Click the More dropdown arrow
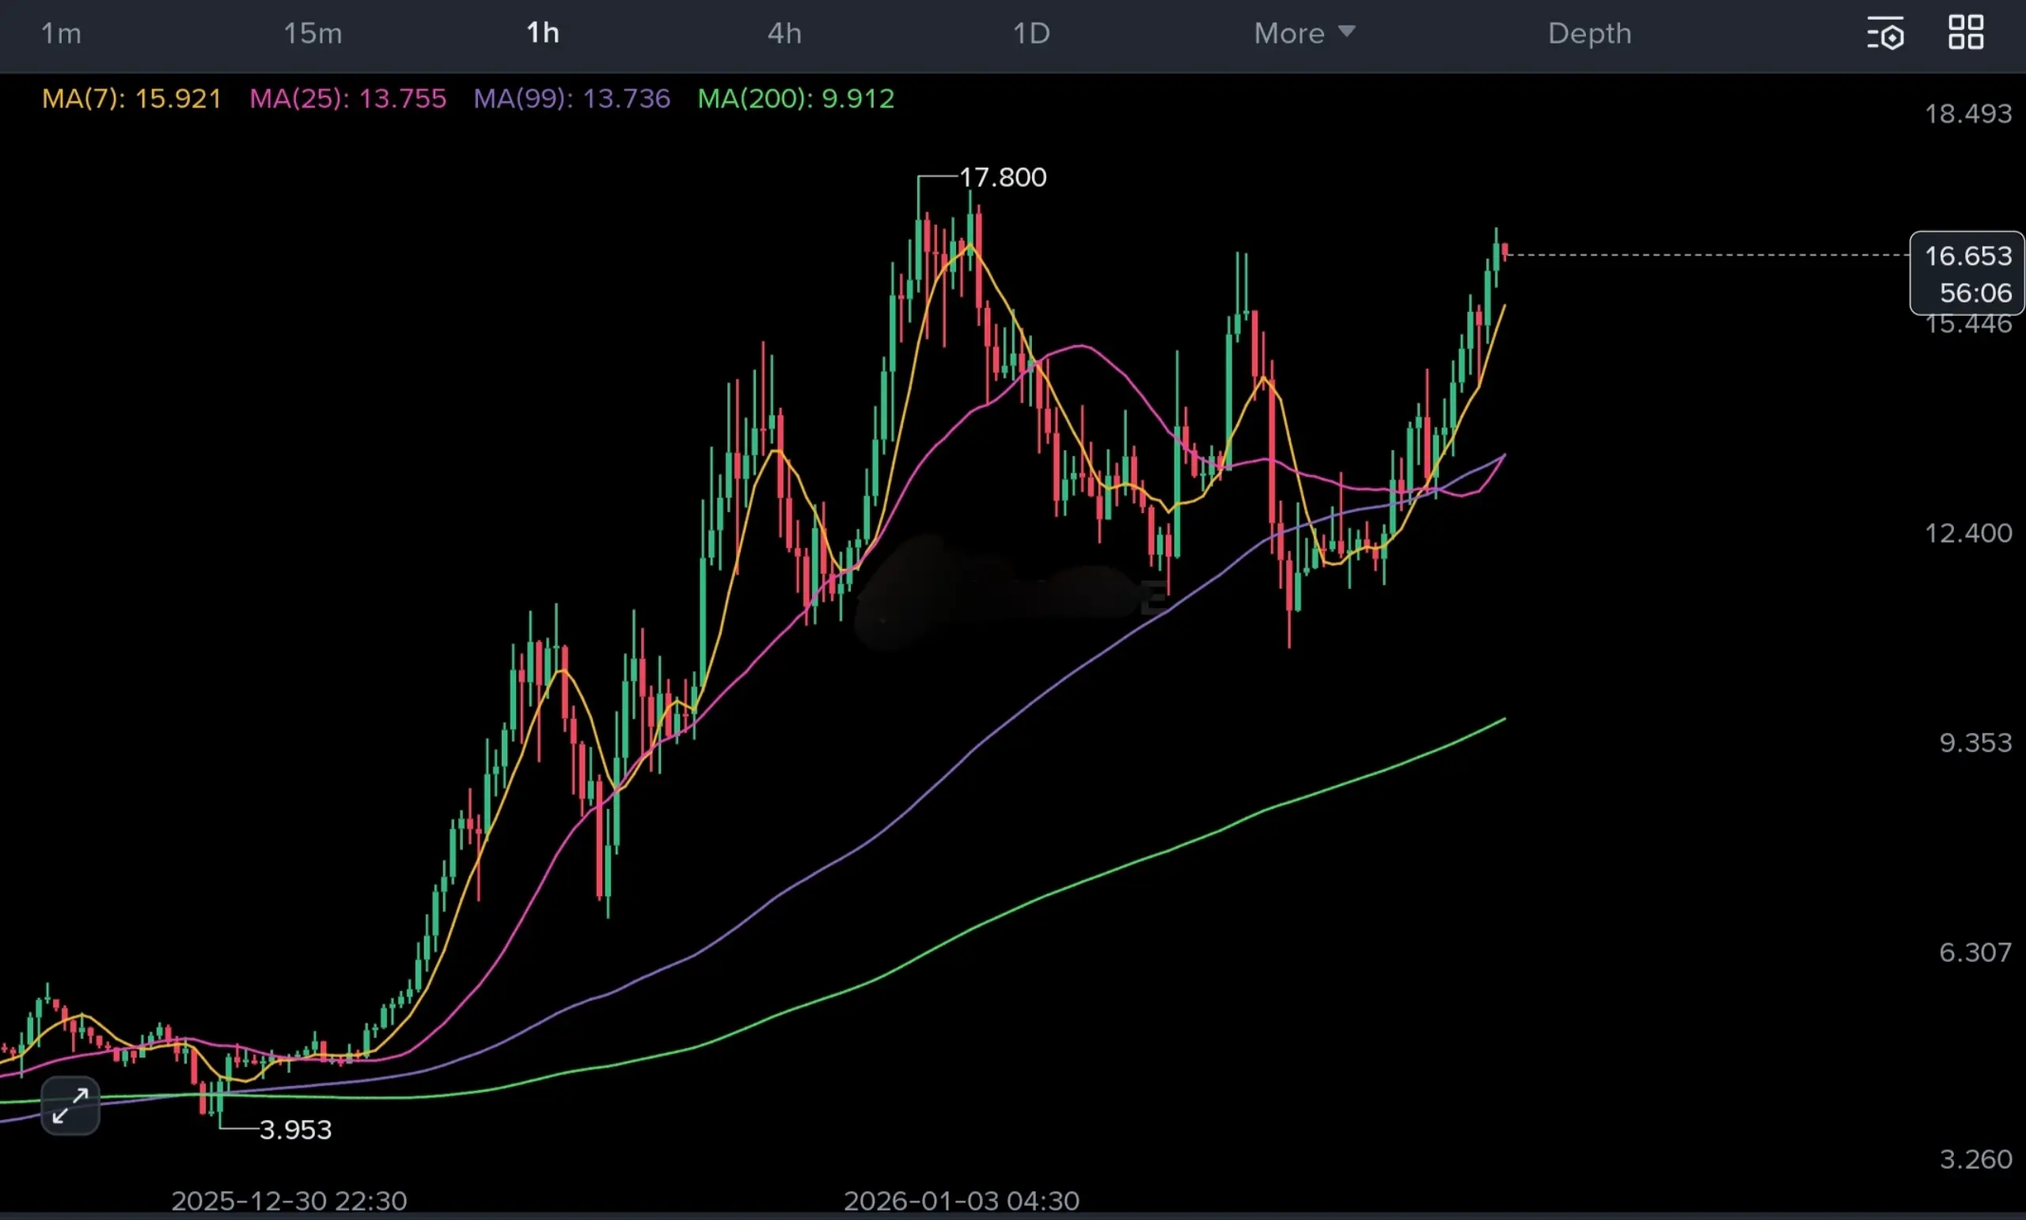 (x=1345, y=31)
